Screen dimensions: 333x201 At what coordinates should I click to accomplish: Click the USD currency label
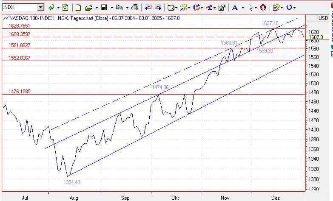click(x=323, y=18)
